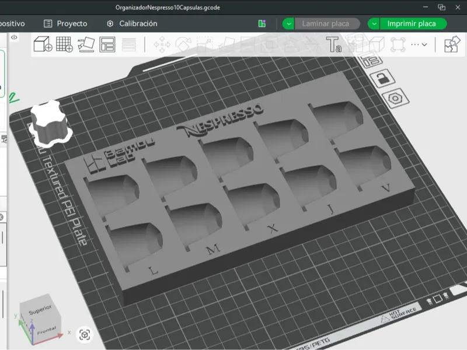
Task: Arrange all objects using the layout icon
Action: [x=107, y=44]
